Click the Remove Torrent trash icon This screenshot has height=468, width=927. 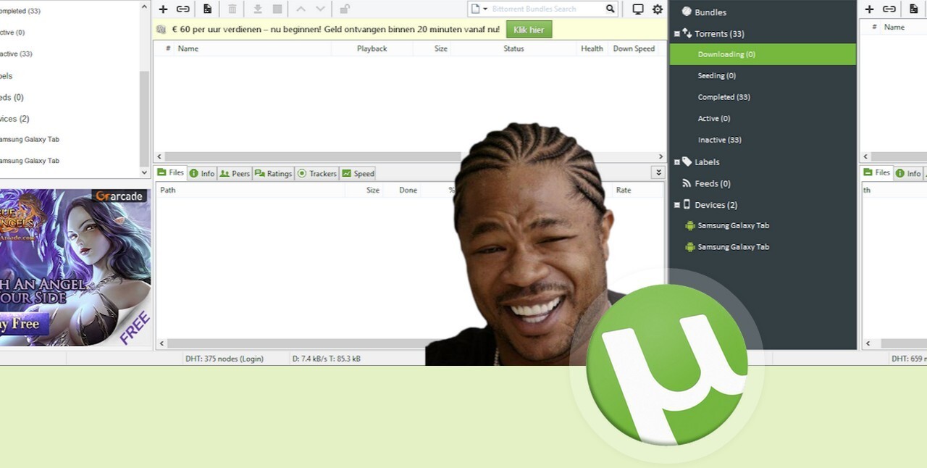[x=232, y=9]
